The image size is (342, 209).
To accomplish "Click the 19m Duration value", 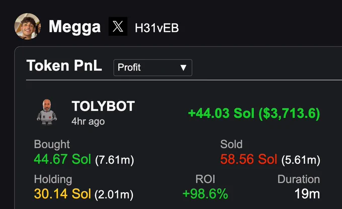I will (x=307, y=194).
